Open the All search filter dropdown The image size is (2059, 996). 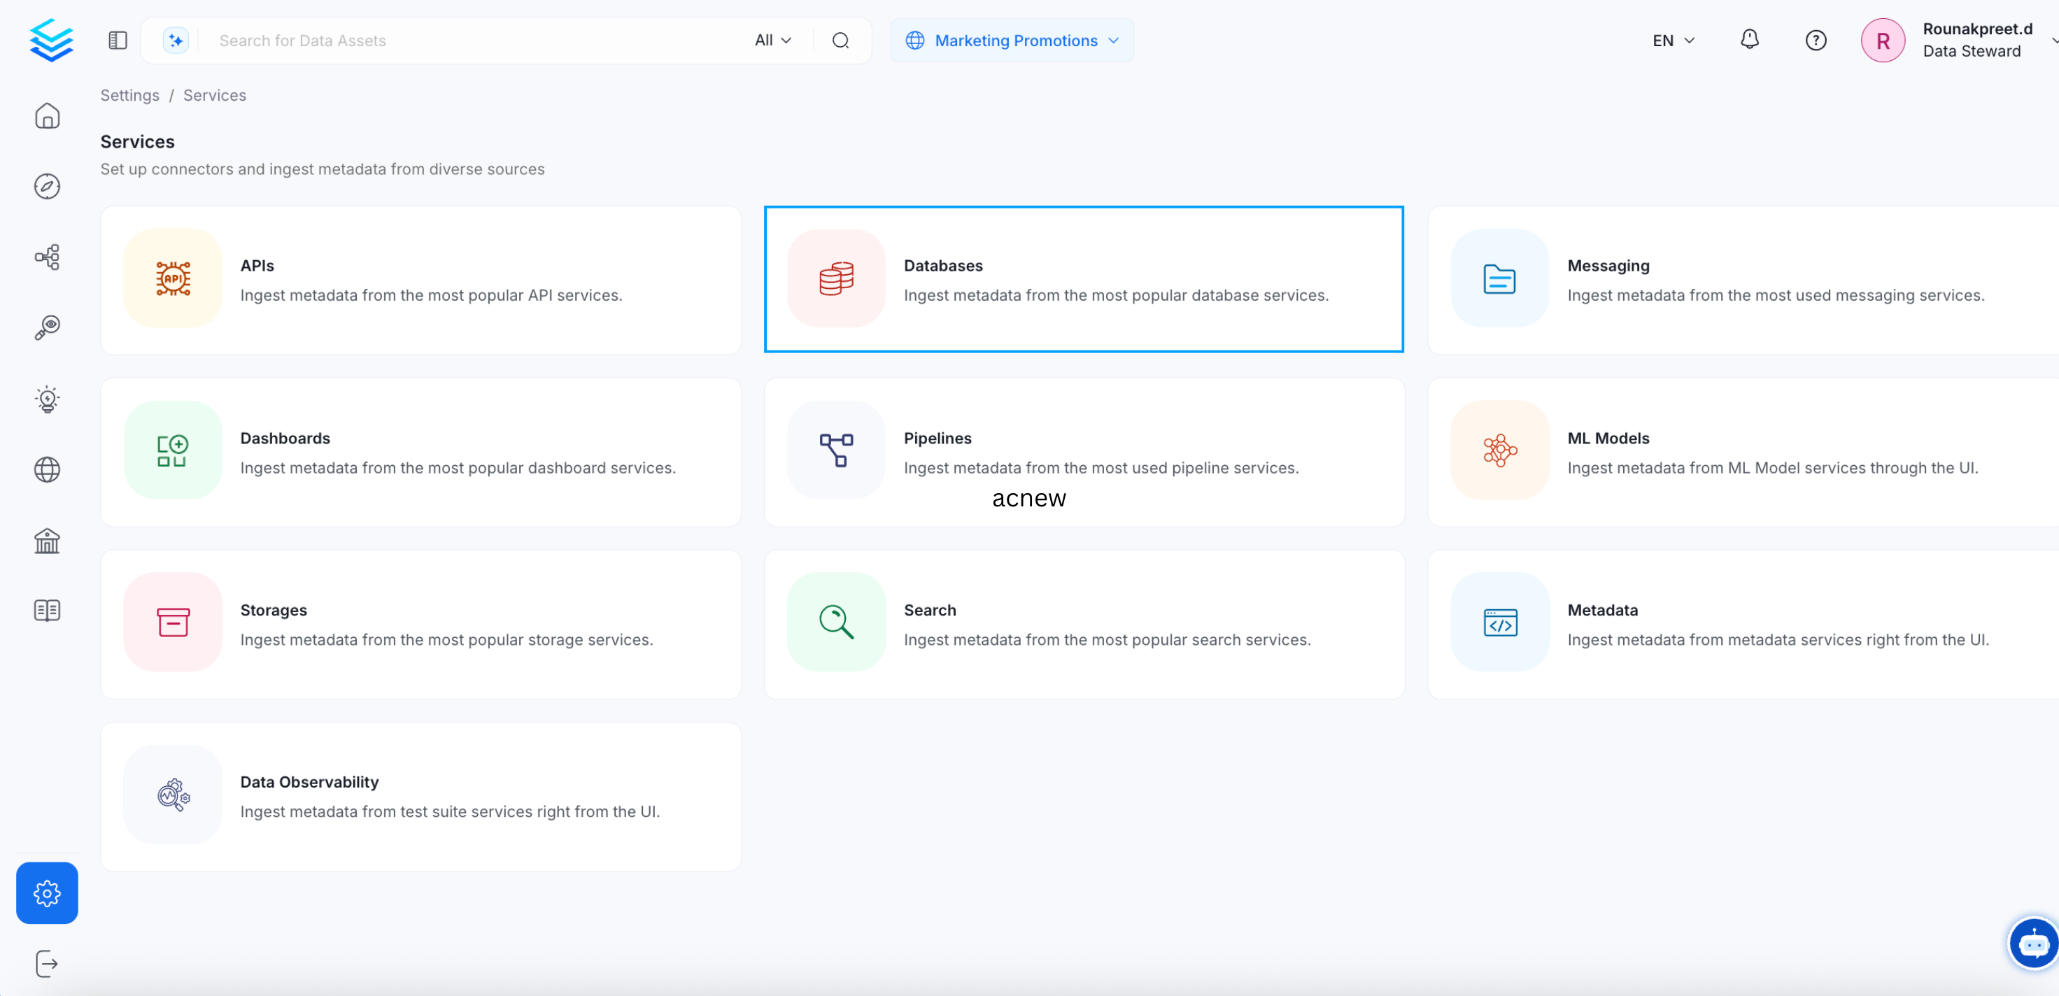pos(772,40)
